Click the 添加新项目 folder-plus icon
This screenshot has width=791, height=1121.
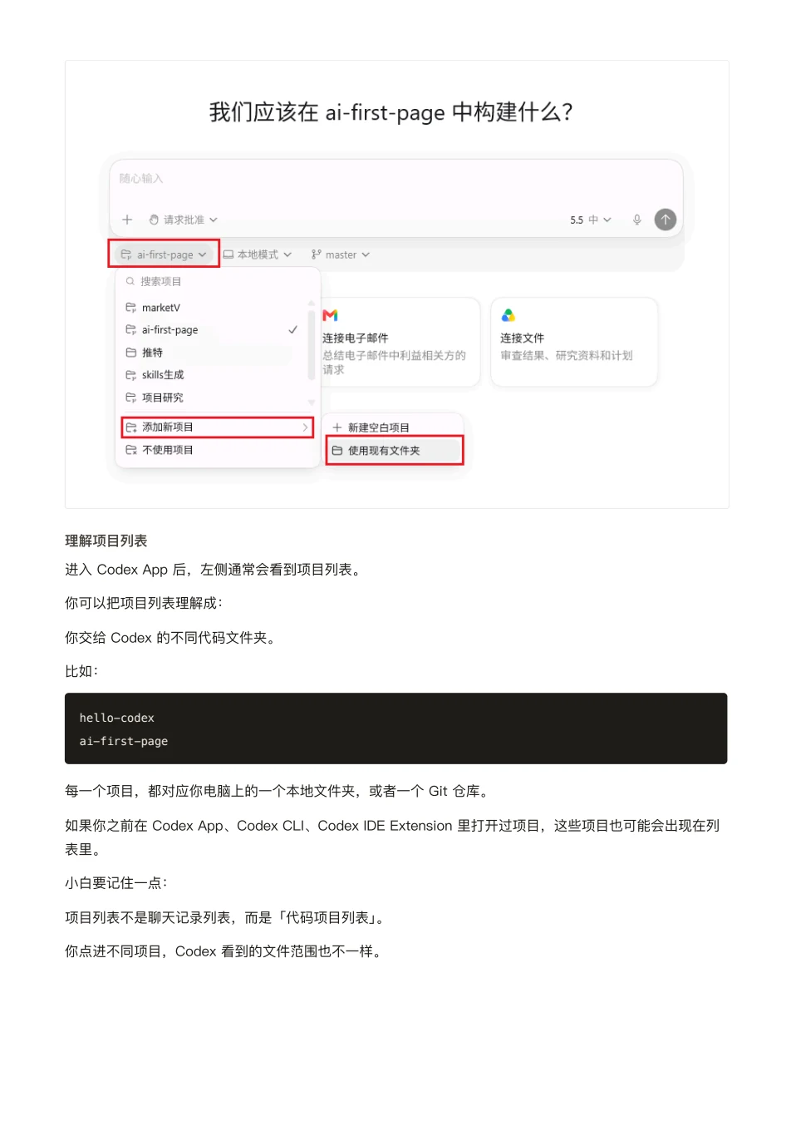130,427
